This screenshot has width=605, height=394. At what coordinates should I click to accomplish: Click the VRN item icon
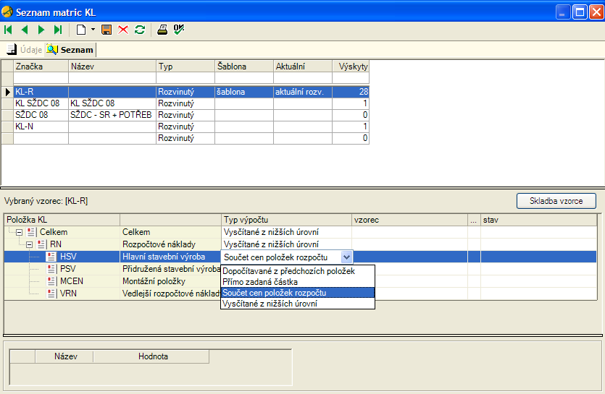(x=51, y=294)
